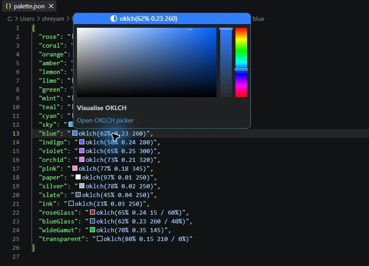
Task: Close the palette.json tab
Action: (x=51, y=6)
